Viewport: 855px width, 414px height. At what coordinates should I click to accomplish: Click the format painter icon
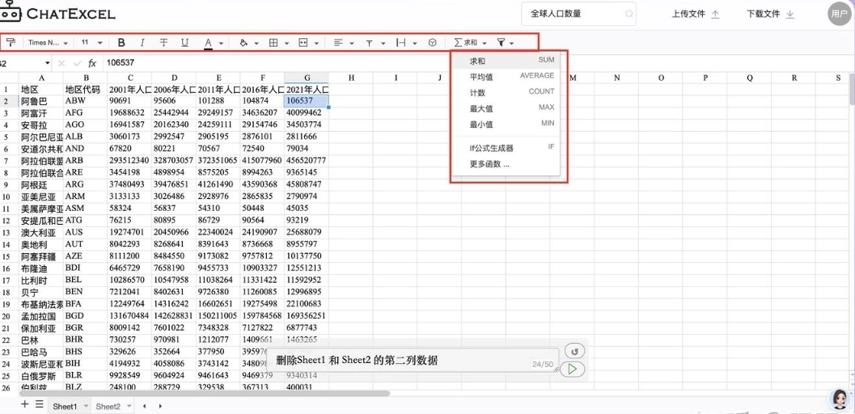pos(11,42)
